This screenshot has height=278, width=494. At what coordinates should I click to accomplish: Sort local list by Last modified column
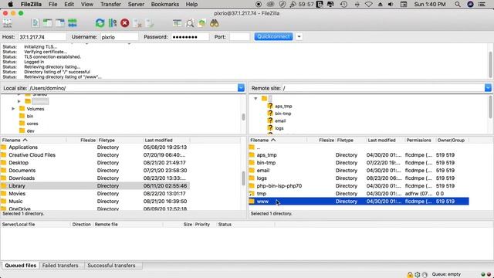tap(166, 140)
